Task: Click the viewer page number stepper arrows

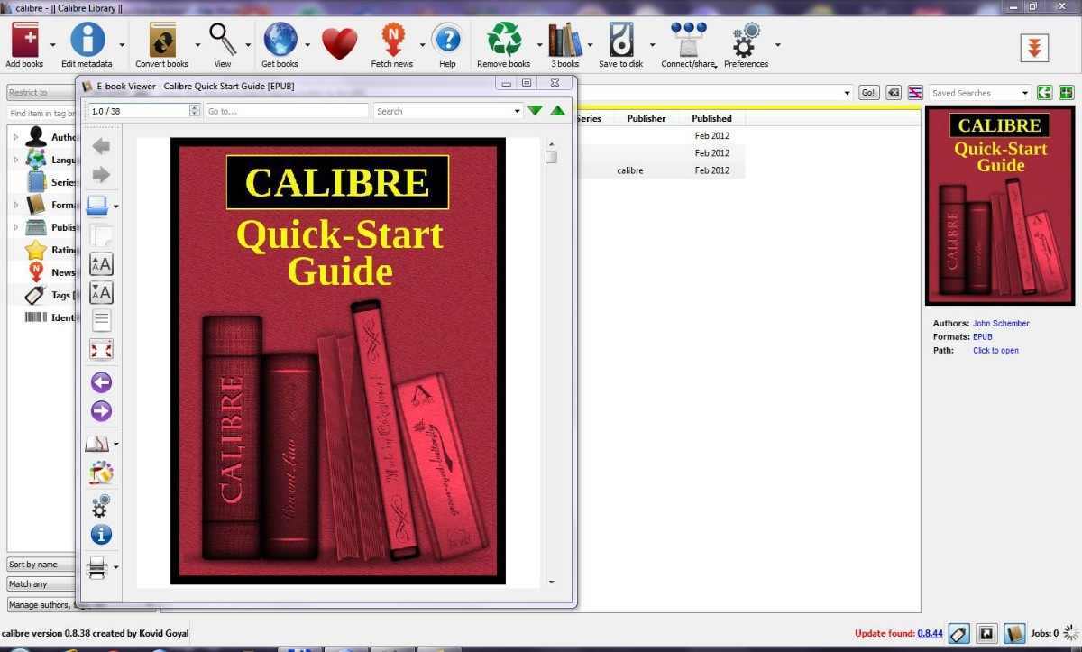Action: tap(195, 111)
